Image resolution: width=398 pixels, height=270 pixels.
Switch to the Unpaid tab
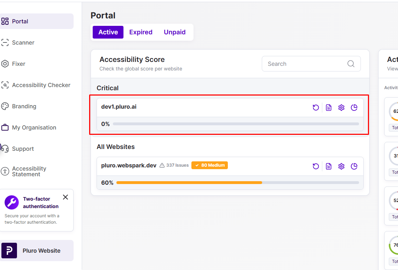175,32
